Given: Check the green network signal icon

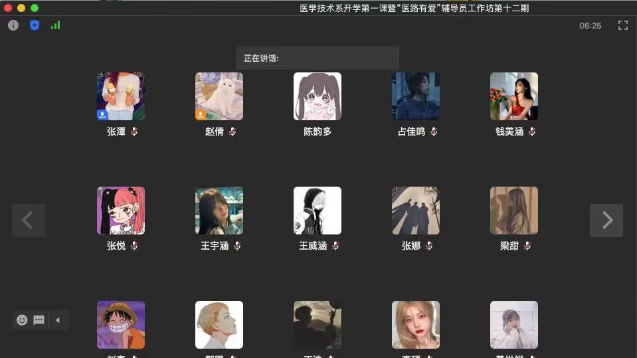Looking at the screenshot, I should point(55,25).
